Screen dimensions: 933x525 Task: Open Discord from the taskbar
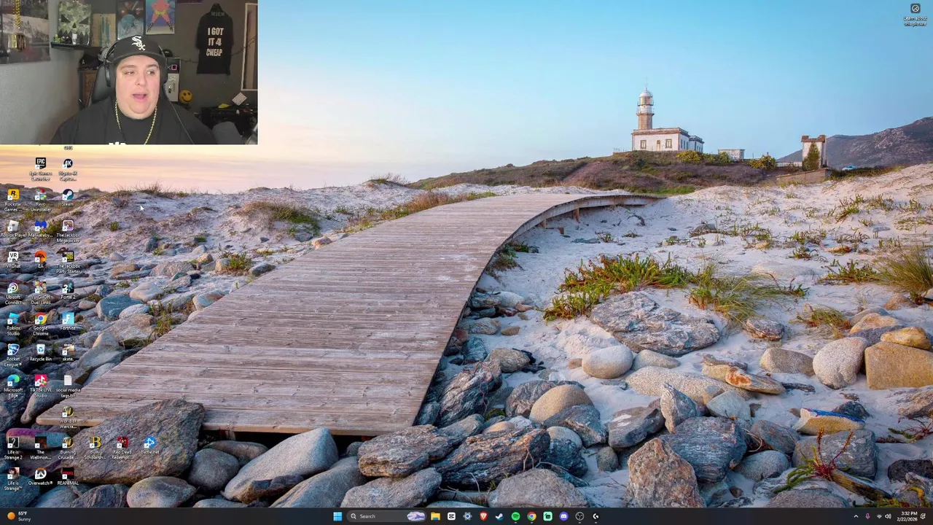pos(563,516)
